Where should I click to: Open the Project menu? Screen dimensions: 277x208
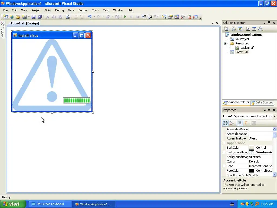(x=36, y=10)
